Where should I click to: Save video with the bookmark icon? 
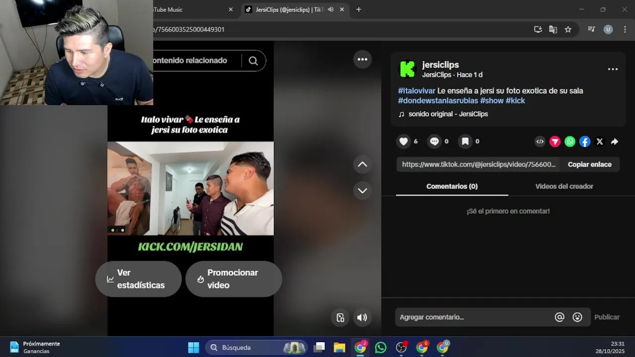click(x=465, y=141)
